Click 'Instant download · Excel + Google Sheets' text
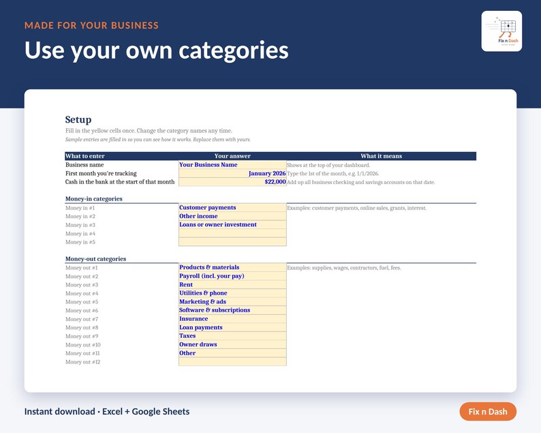This screenshot has width=541, height=433. coord(107,412)
